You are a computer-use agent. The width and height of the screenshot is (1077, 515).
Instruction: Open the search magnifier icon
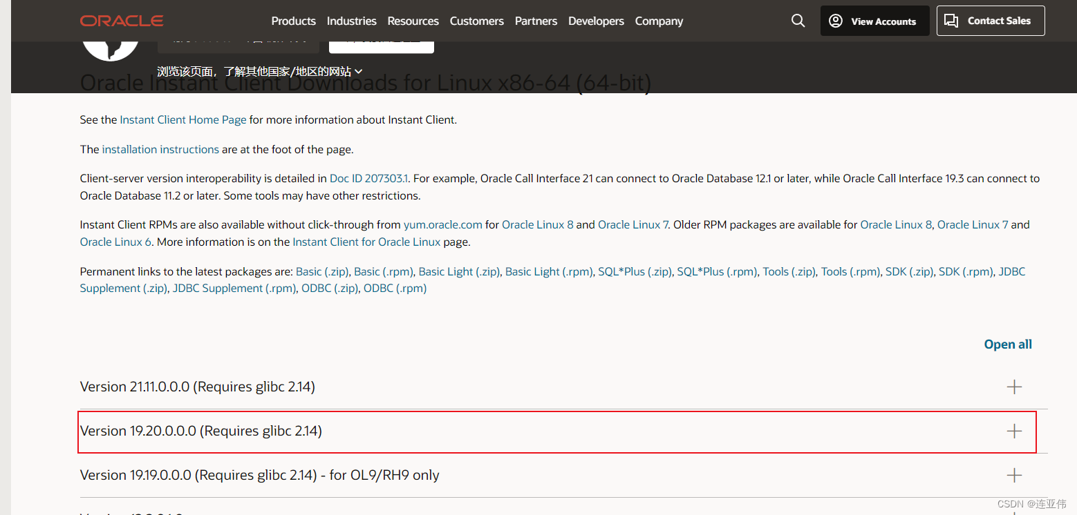[798, 21]
